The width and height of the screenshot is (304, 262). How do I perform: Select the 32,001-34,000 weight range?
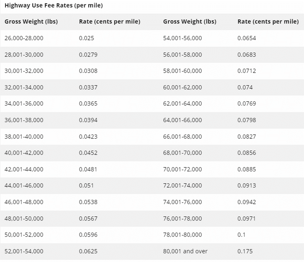[x=24, y=87]
